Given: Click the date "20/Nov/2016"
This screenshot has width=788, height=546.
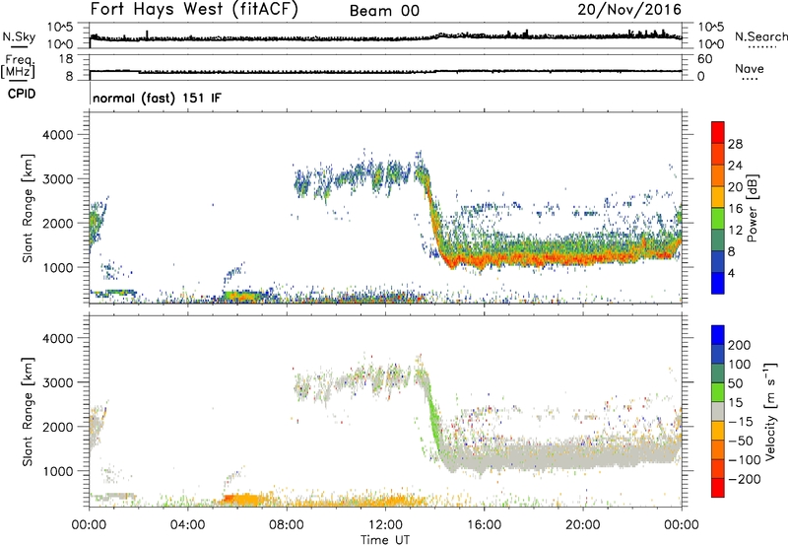Looking at the screenshot, I should (x=629, y=10).
